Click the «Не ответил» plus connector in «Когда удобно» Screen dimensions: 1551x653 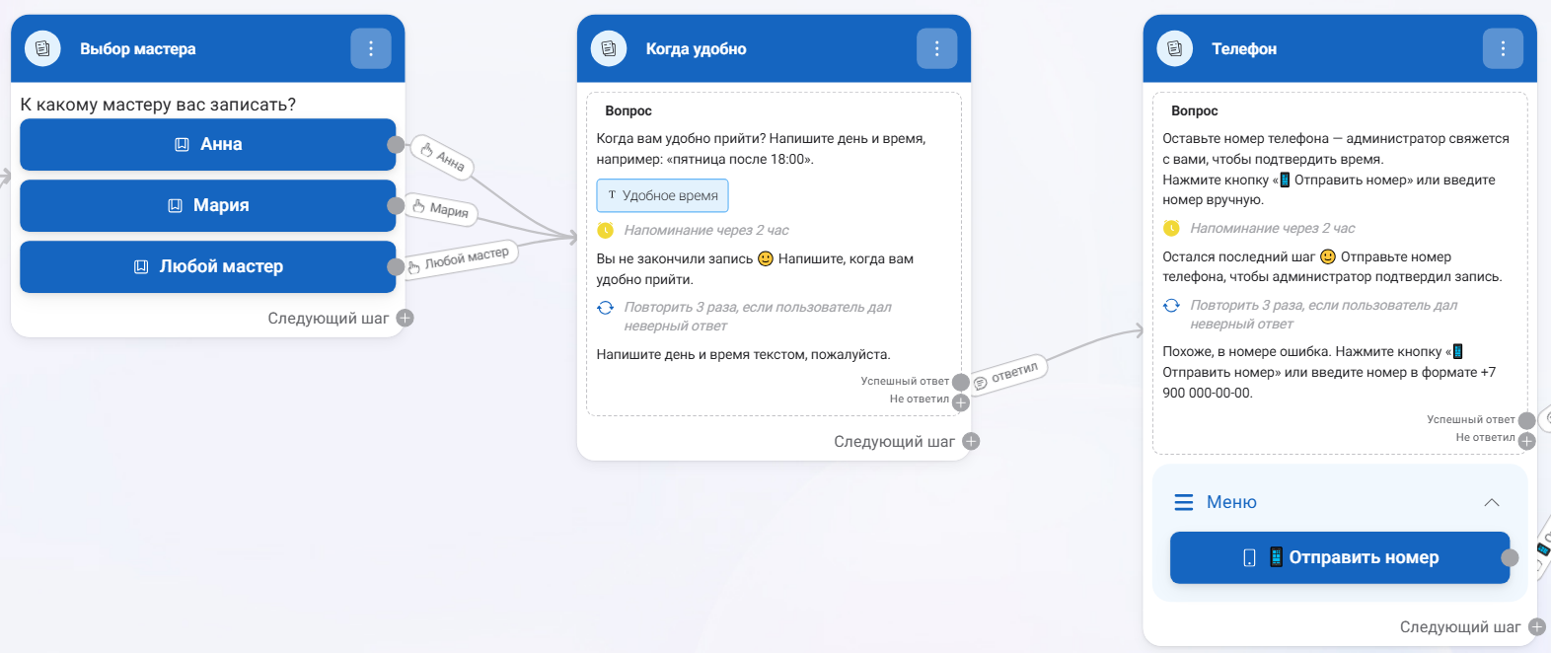pos(961,401)
